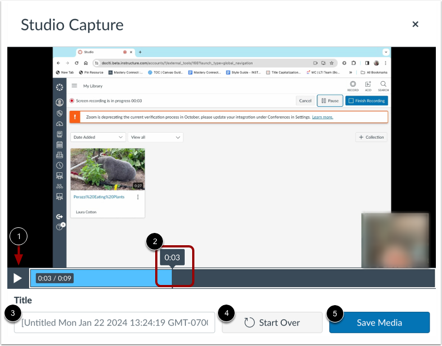The height and width of the screenshot is (346, 442).
Task: Click the Dashboard gauge icon in the sidebar
Action: (x=59, y=123)
